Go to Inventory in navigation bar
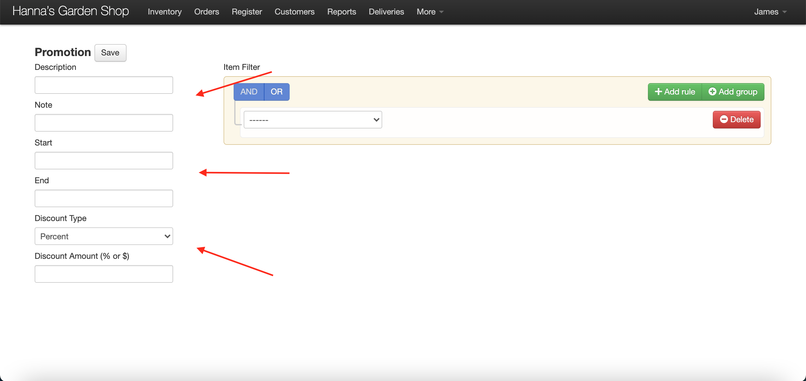 pyautogui.click(x=165, y=12)
